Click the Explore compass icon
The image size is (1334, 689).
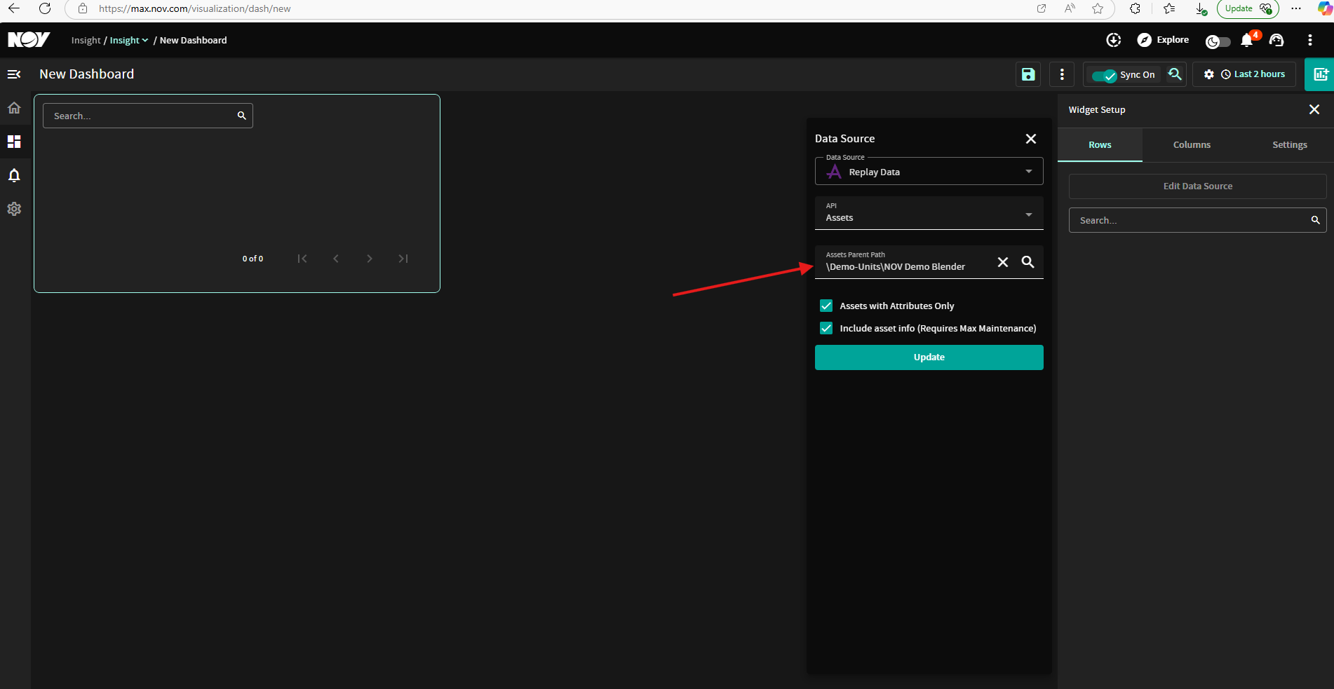pos(1144,40)
